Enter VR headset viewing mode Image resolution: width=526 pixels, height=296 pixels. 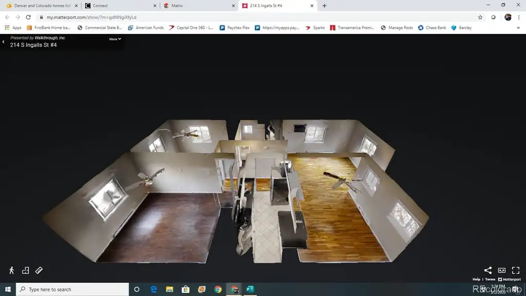click(x=502, y=270)
